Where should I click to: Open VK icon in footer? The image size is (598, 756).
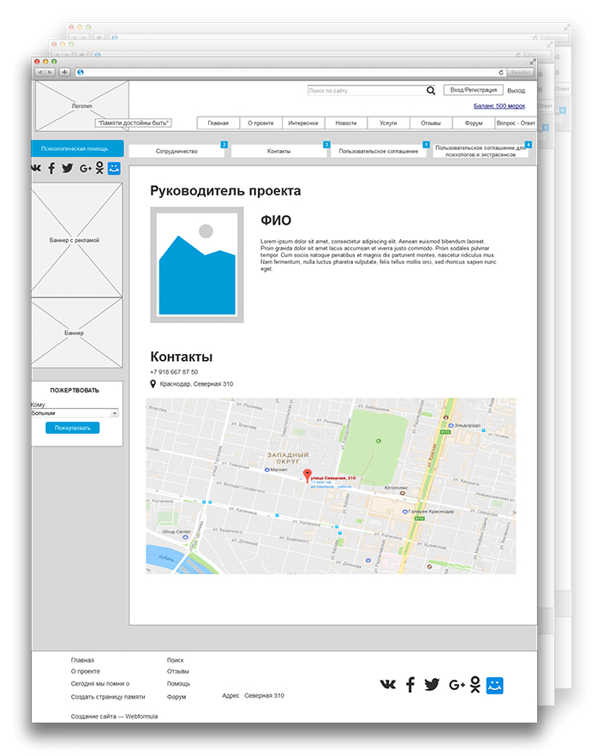point(388,684)
